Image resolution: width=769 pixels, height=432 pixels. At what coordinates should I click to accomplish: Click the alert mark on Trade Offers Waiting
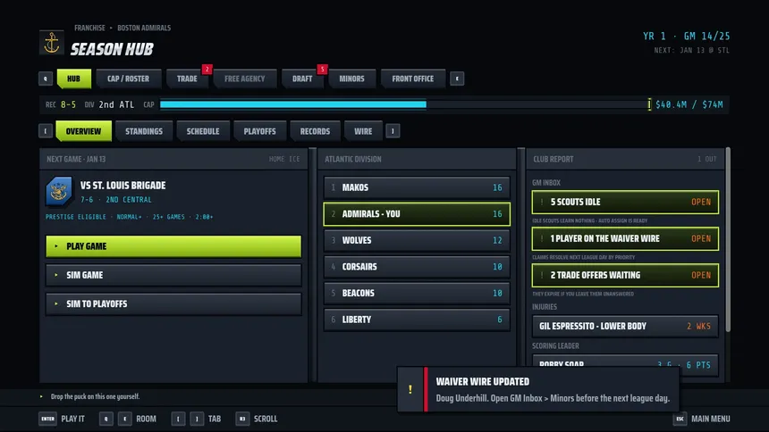point(542,275)
